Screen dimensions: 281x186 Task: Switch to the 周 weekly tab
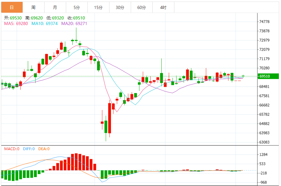(33, 7)
